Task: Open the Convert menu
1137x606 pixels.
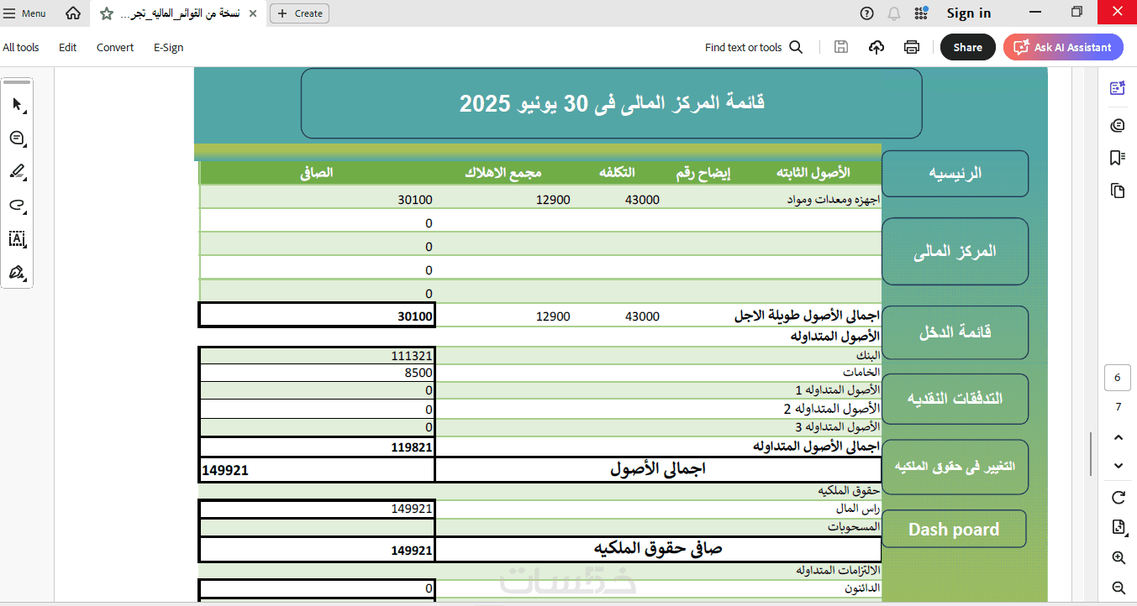Action: pyautogui.click(x=115, y=48)
